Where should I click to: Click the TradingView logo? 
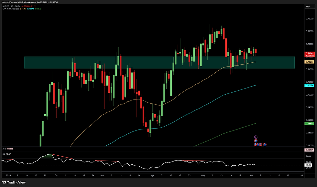pyautogui.click(x=14, y=182)
